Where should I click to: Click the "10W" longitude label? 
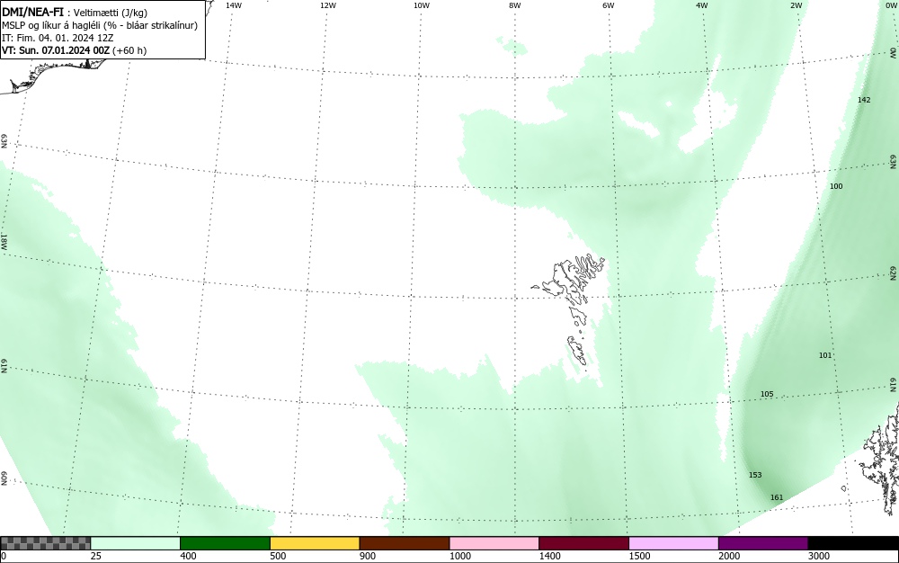coord(422,5)
